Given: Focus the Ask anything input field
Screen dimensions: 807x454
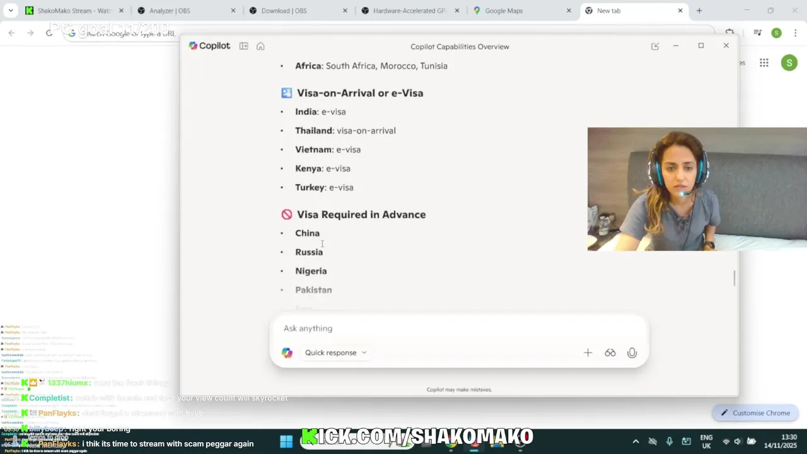Looking at the screenshot, I should [x=458, y=329].
